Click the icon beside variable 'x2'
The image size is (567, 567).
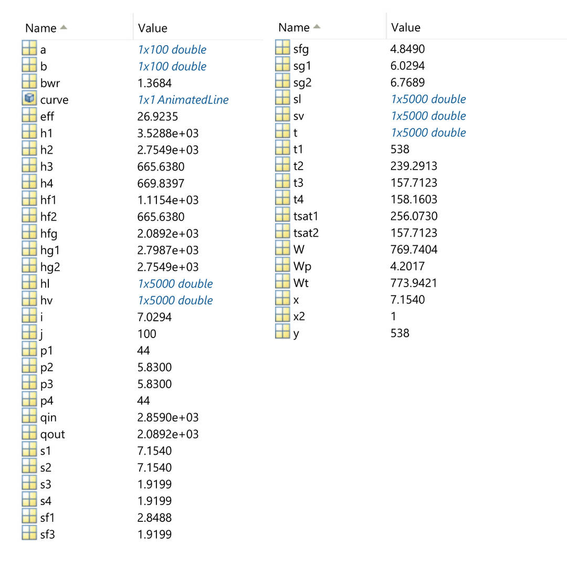[x=281, y=316]
